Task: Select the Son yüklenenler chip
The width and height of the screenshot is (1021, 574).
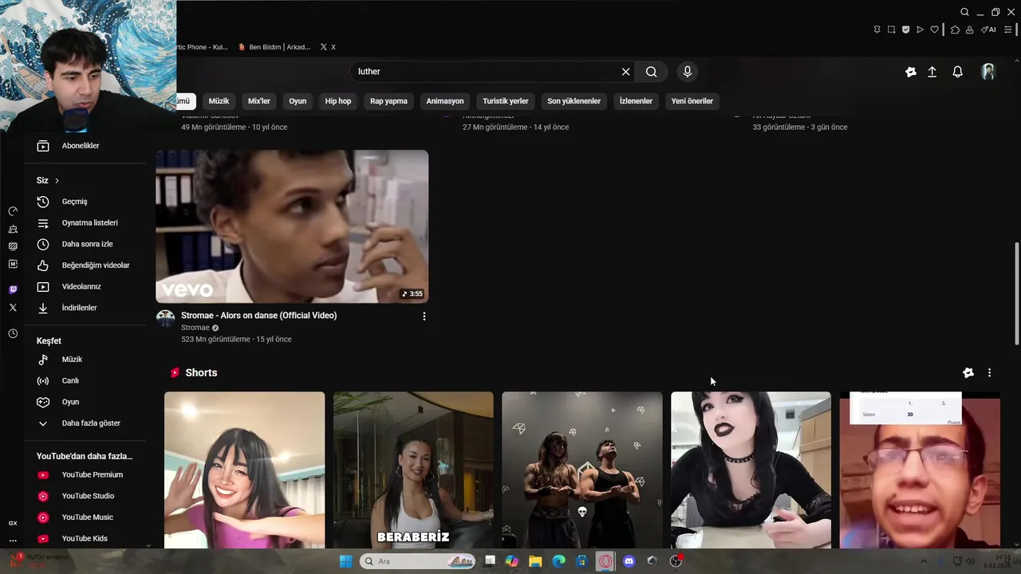Action: pyautogui.click(x=574, y=101)
